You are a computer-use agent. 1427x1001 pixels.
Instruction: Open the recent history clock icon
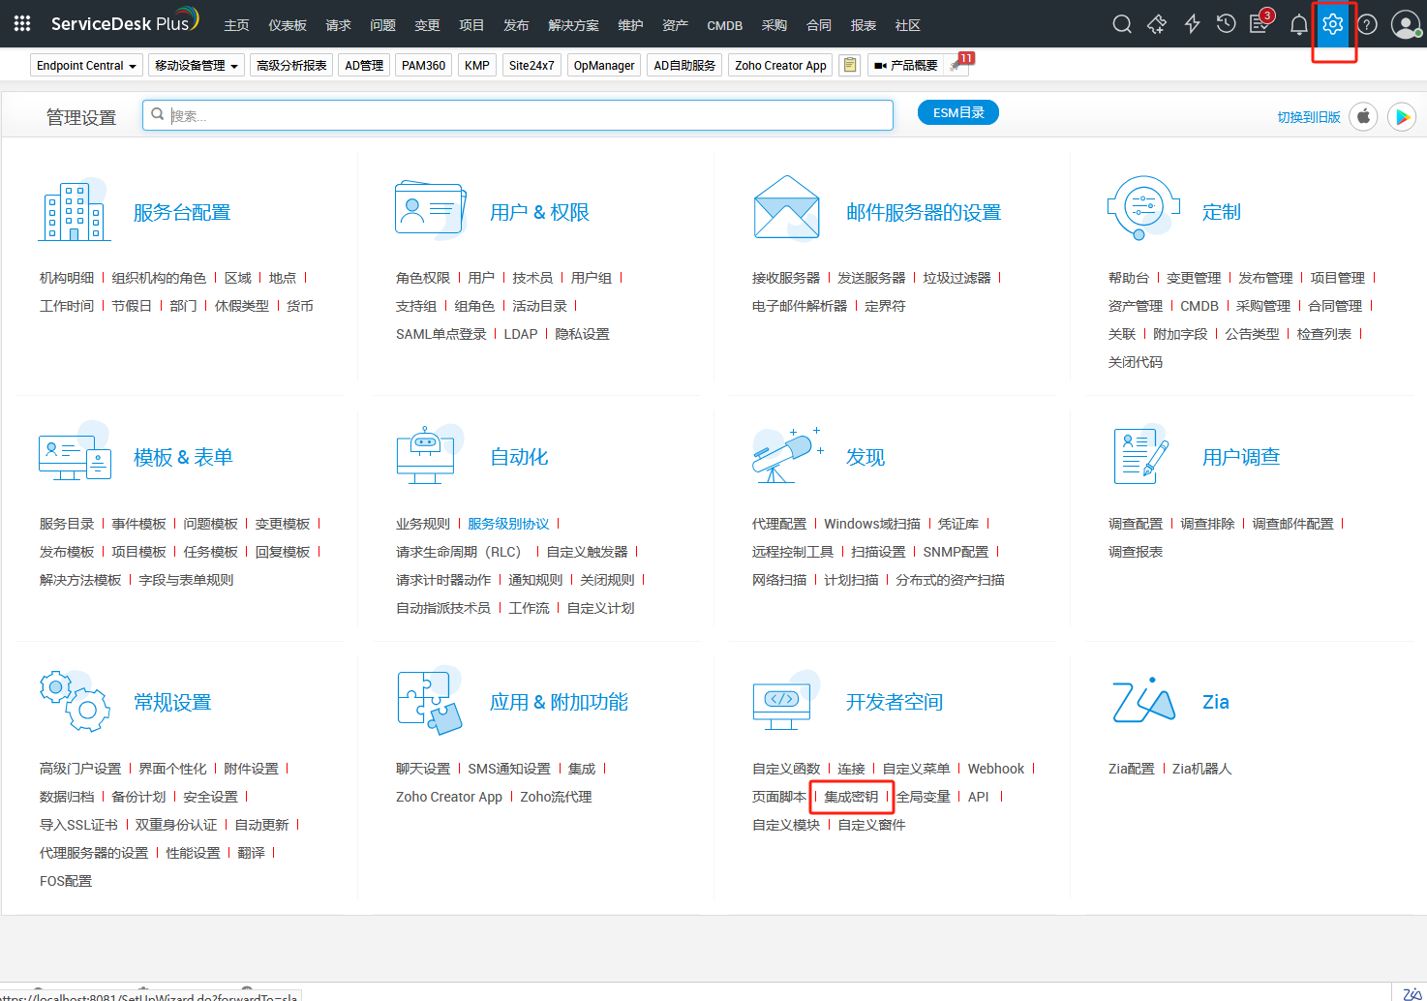[1226, 24]
